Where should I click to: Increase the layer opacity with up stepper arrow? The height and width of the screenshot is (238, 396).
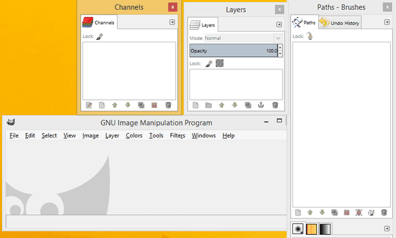point(280,48)
